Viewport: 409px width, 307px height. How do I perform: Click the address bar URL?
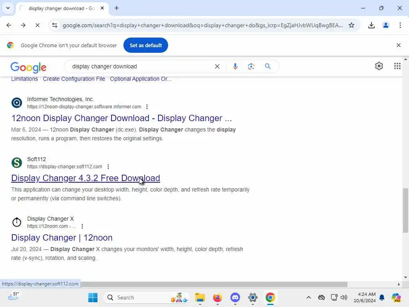click(x=203, y=25)
